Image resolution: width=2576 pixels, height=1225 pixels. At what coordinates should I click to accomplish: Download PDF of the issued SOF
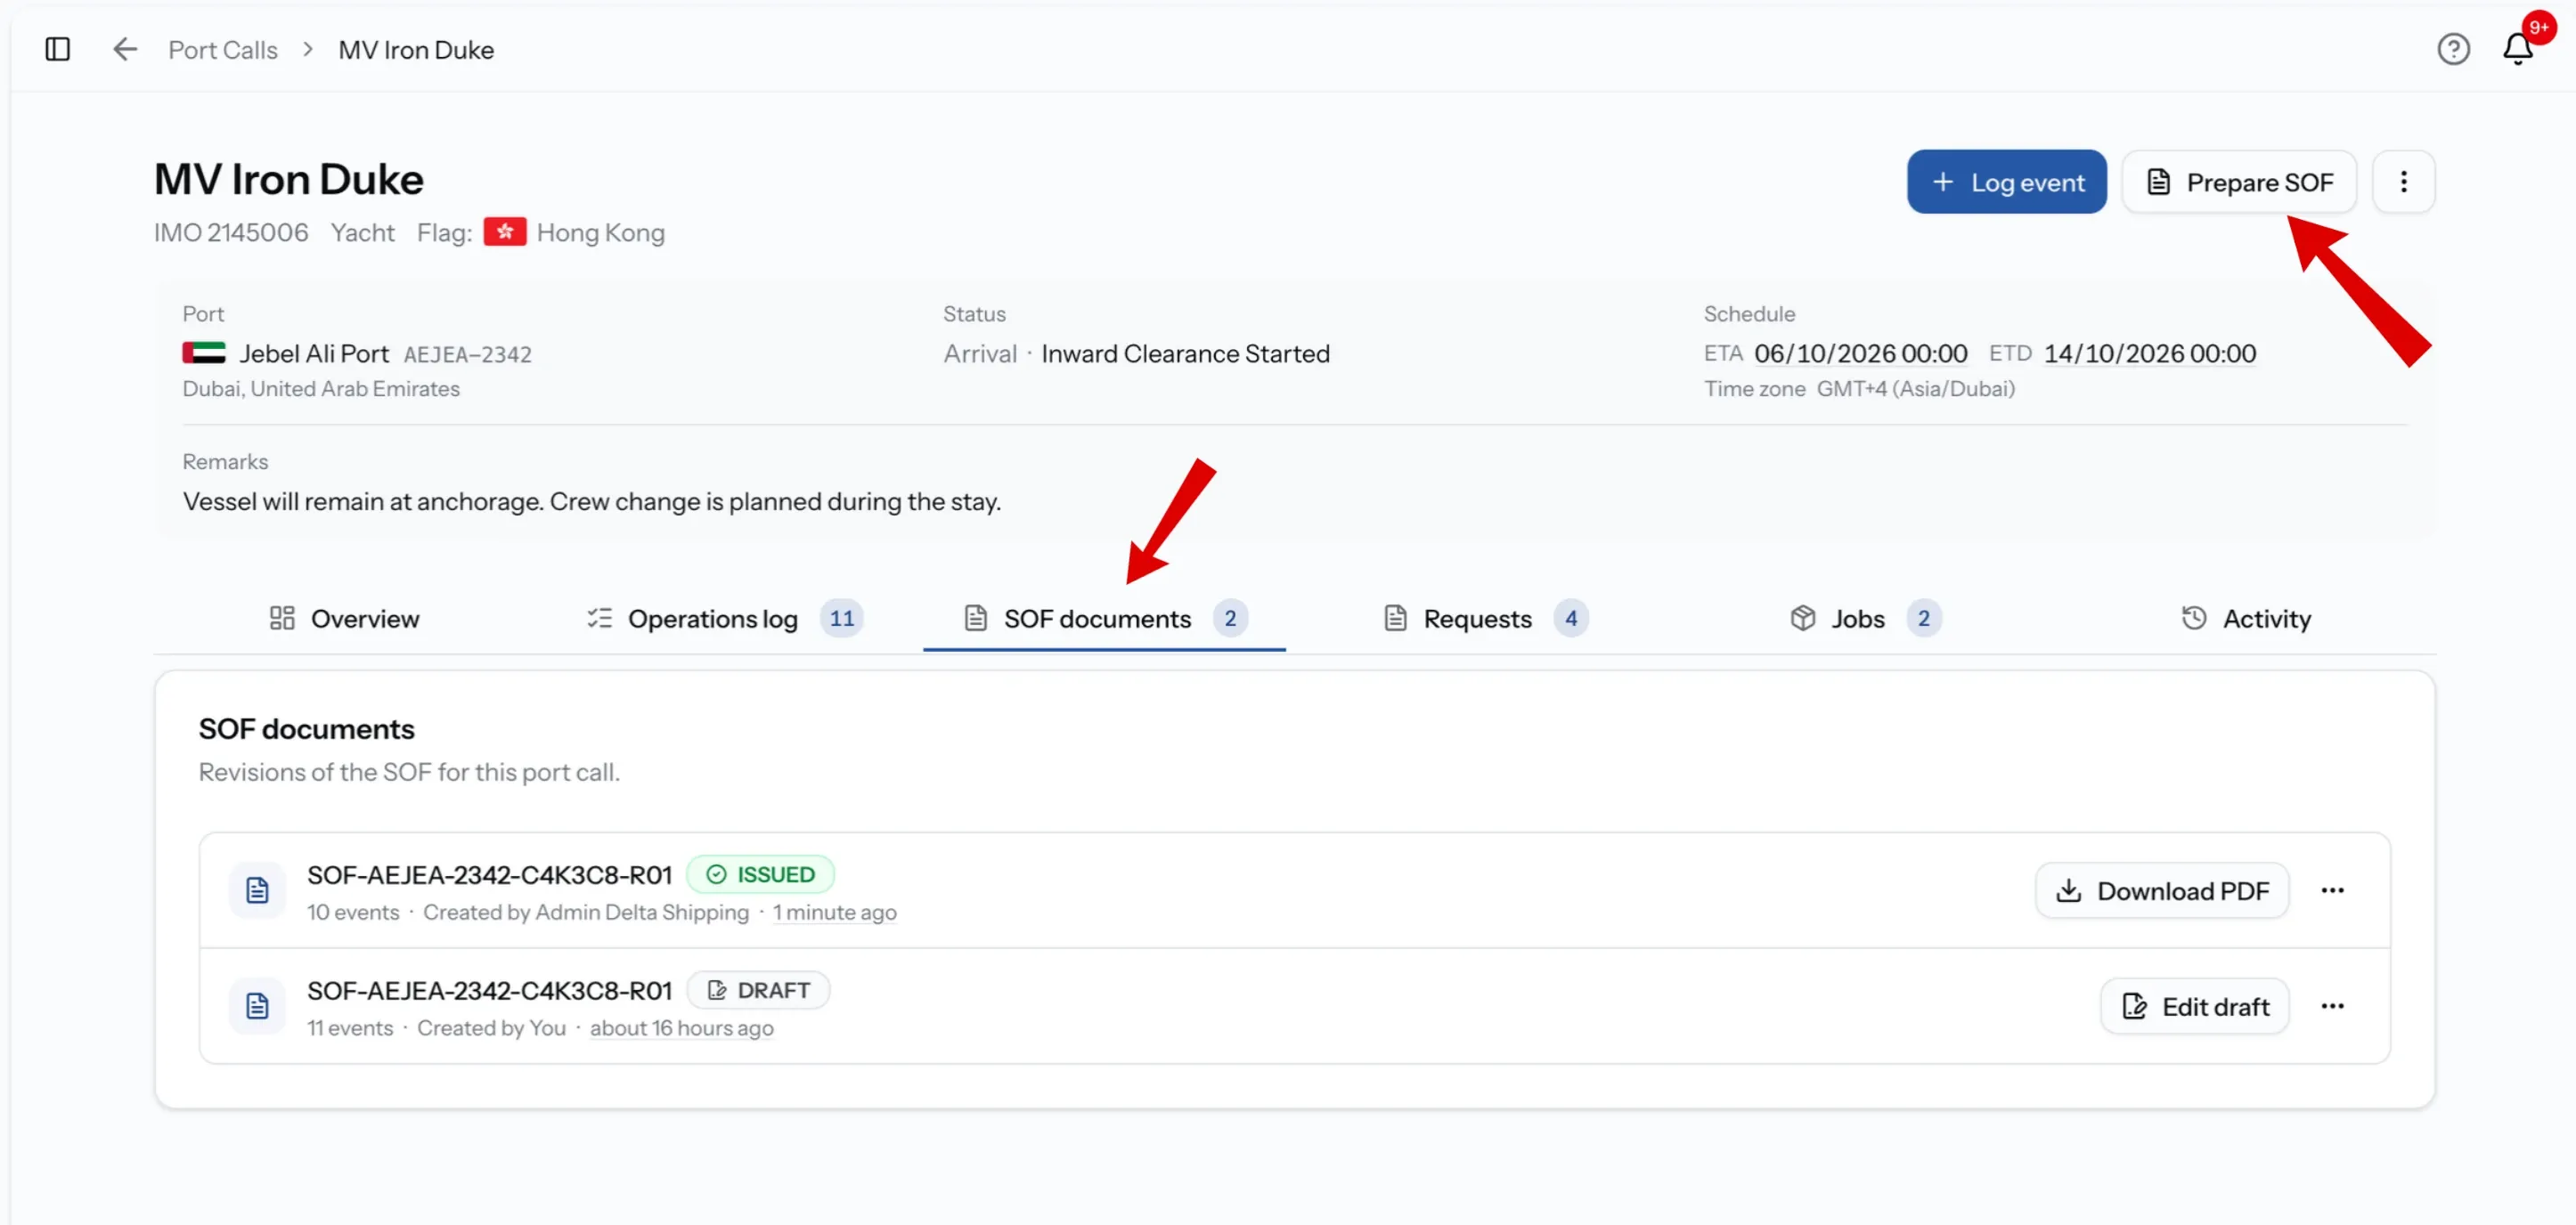point(2161,890)
